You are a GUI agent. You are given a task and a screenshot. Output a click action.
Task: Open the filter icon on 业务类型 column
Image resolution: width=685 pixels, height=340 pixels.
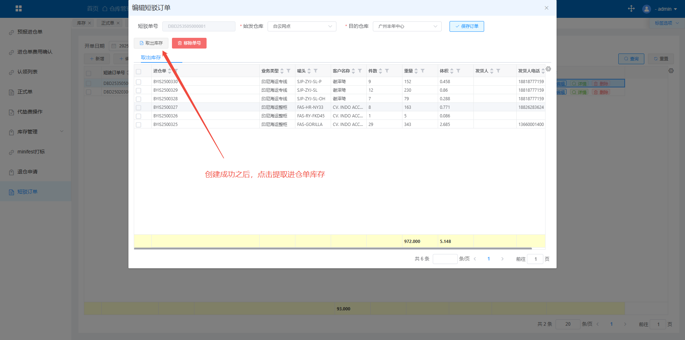(289, 71)
